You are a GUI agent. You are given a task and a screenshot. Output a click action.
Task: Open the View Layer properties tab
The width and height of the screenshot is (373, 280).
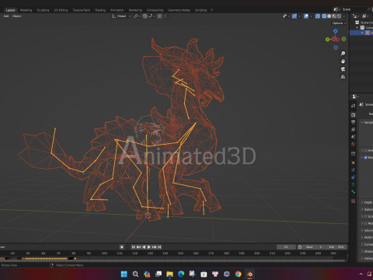click(354, 129)
